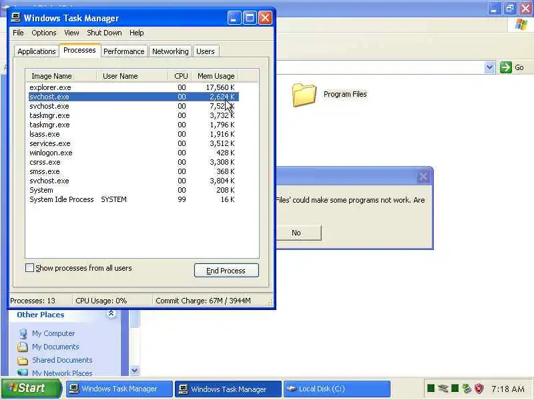The height and width of the screenshot is (400, 534).
Task: Switch to the Applications tab
Action: pos(37,51)
